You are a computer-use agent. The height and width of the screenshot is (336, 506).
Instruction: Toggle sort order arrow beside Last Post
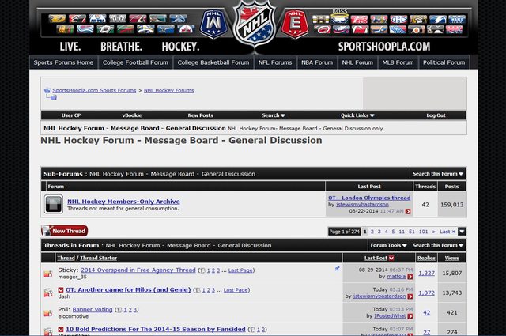pyautogui.click(x=391, y=258)
